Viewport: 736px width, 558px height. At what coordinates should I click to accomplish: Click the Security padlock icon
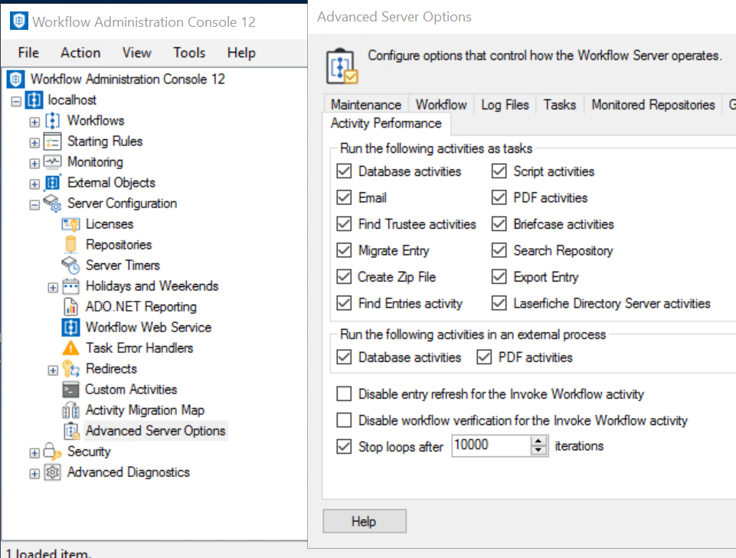pyautogui.click(x=53, y=452)
